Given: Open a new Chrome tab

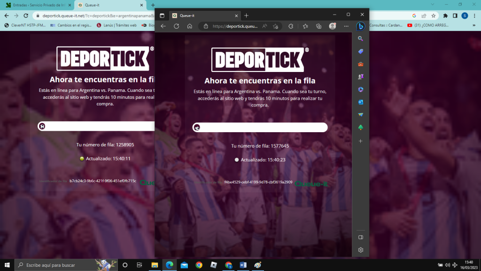Looking at the screenshot, I should (x=153, y=5).
